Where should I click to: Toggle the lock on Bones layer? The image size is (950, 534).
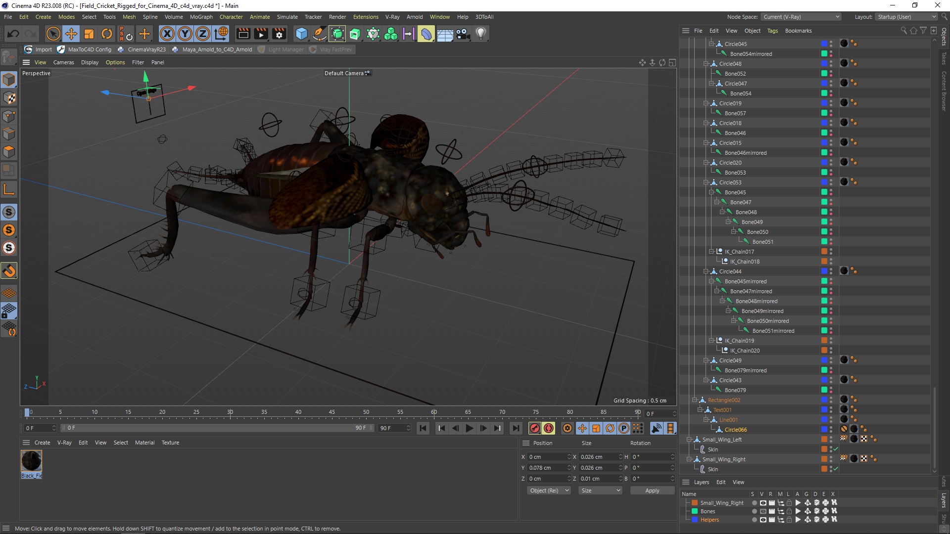click(x=789, y=511)
